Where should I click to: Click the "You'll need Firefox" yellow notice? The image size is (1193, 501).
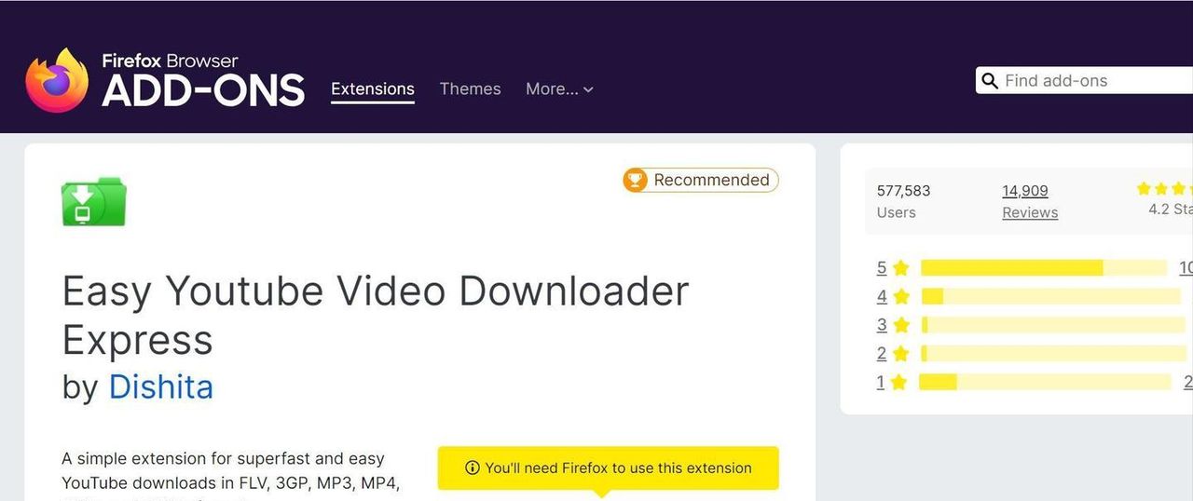coord(609,468)
